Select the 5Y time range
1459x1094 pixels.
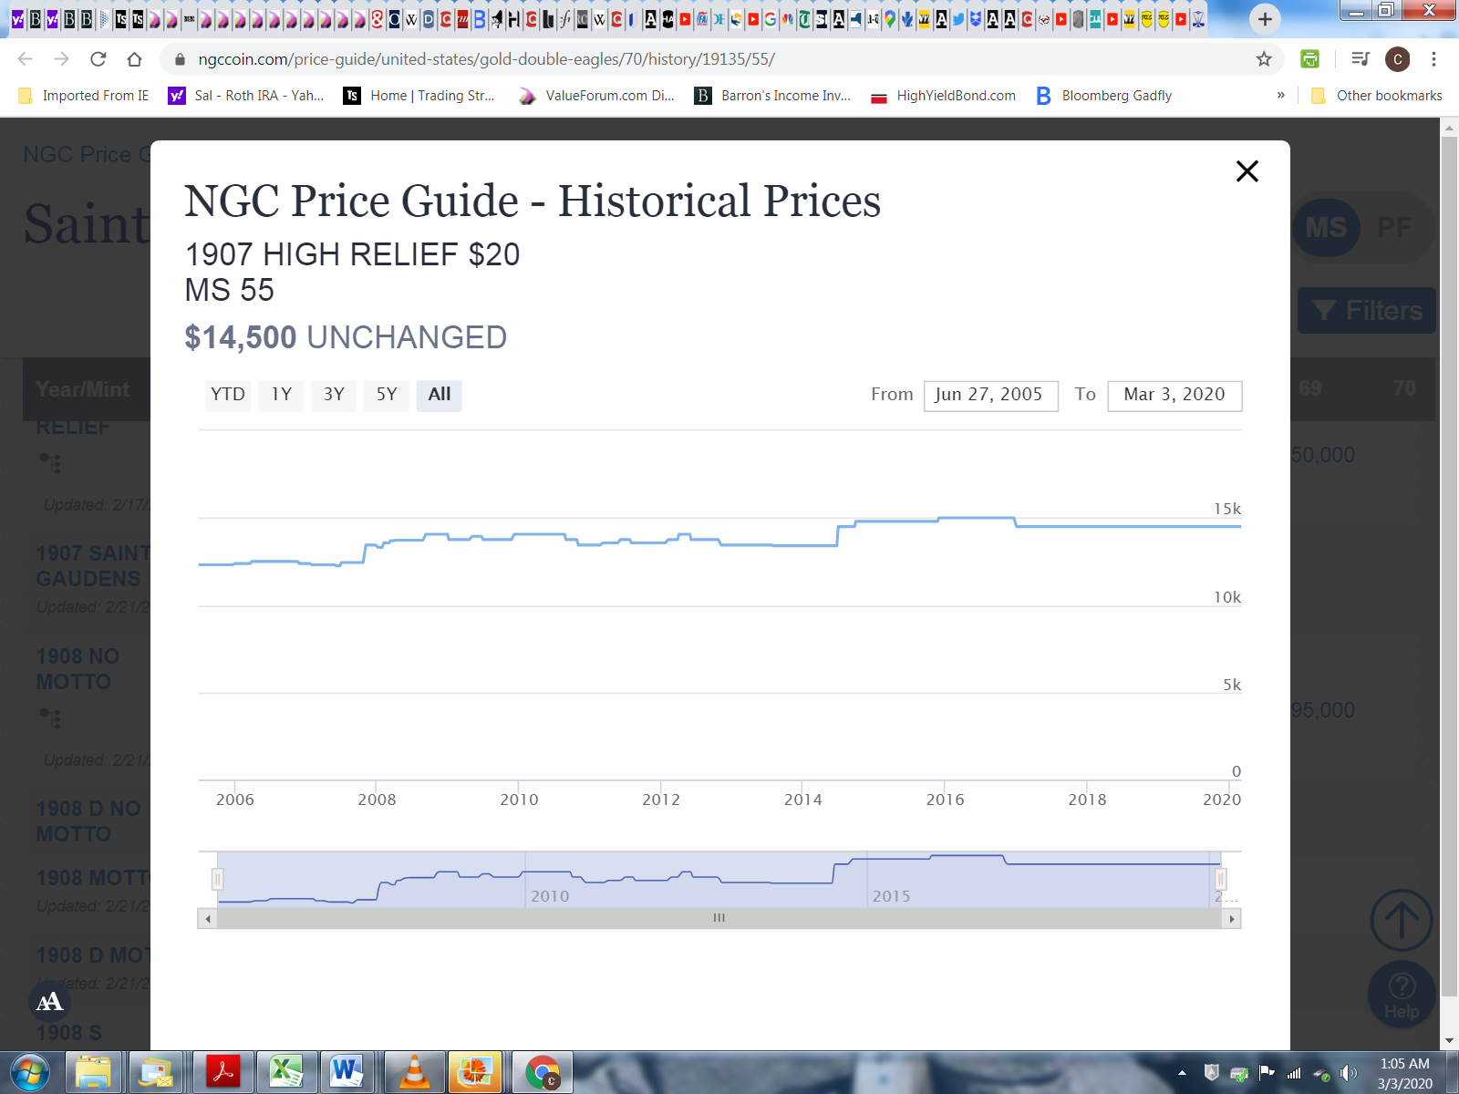click(387, 395)
